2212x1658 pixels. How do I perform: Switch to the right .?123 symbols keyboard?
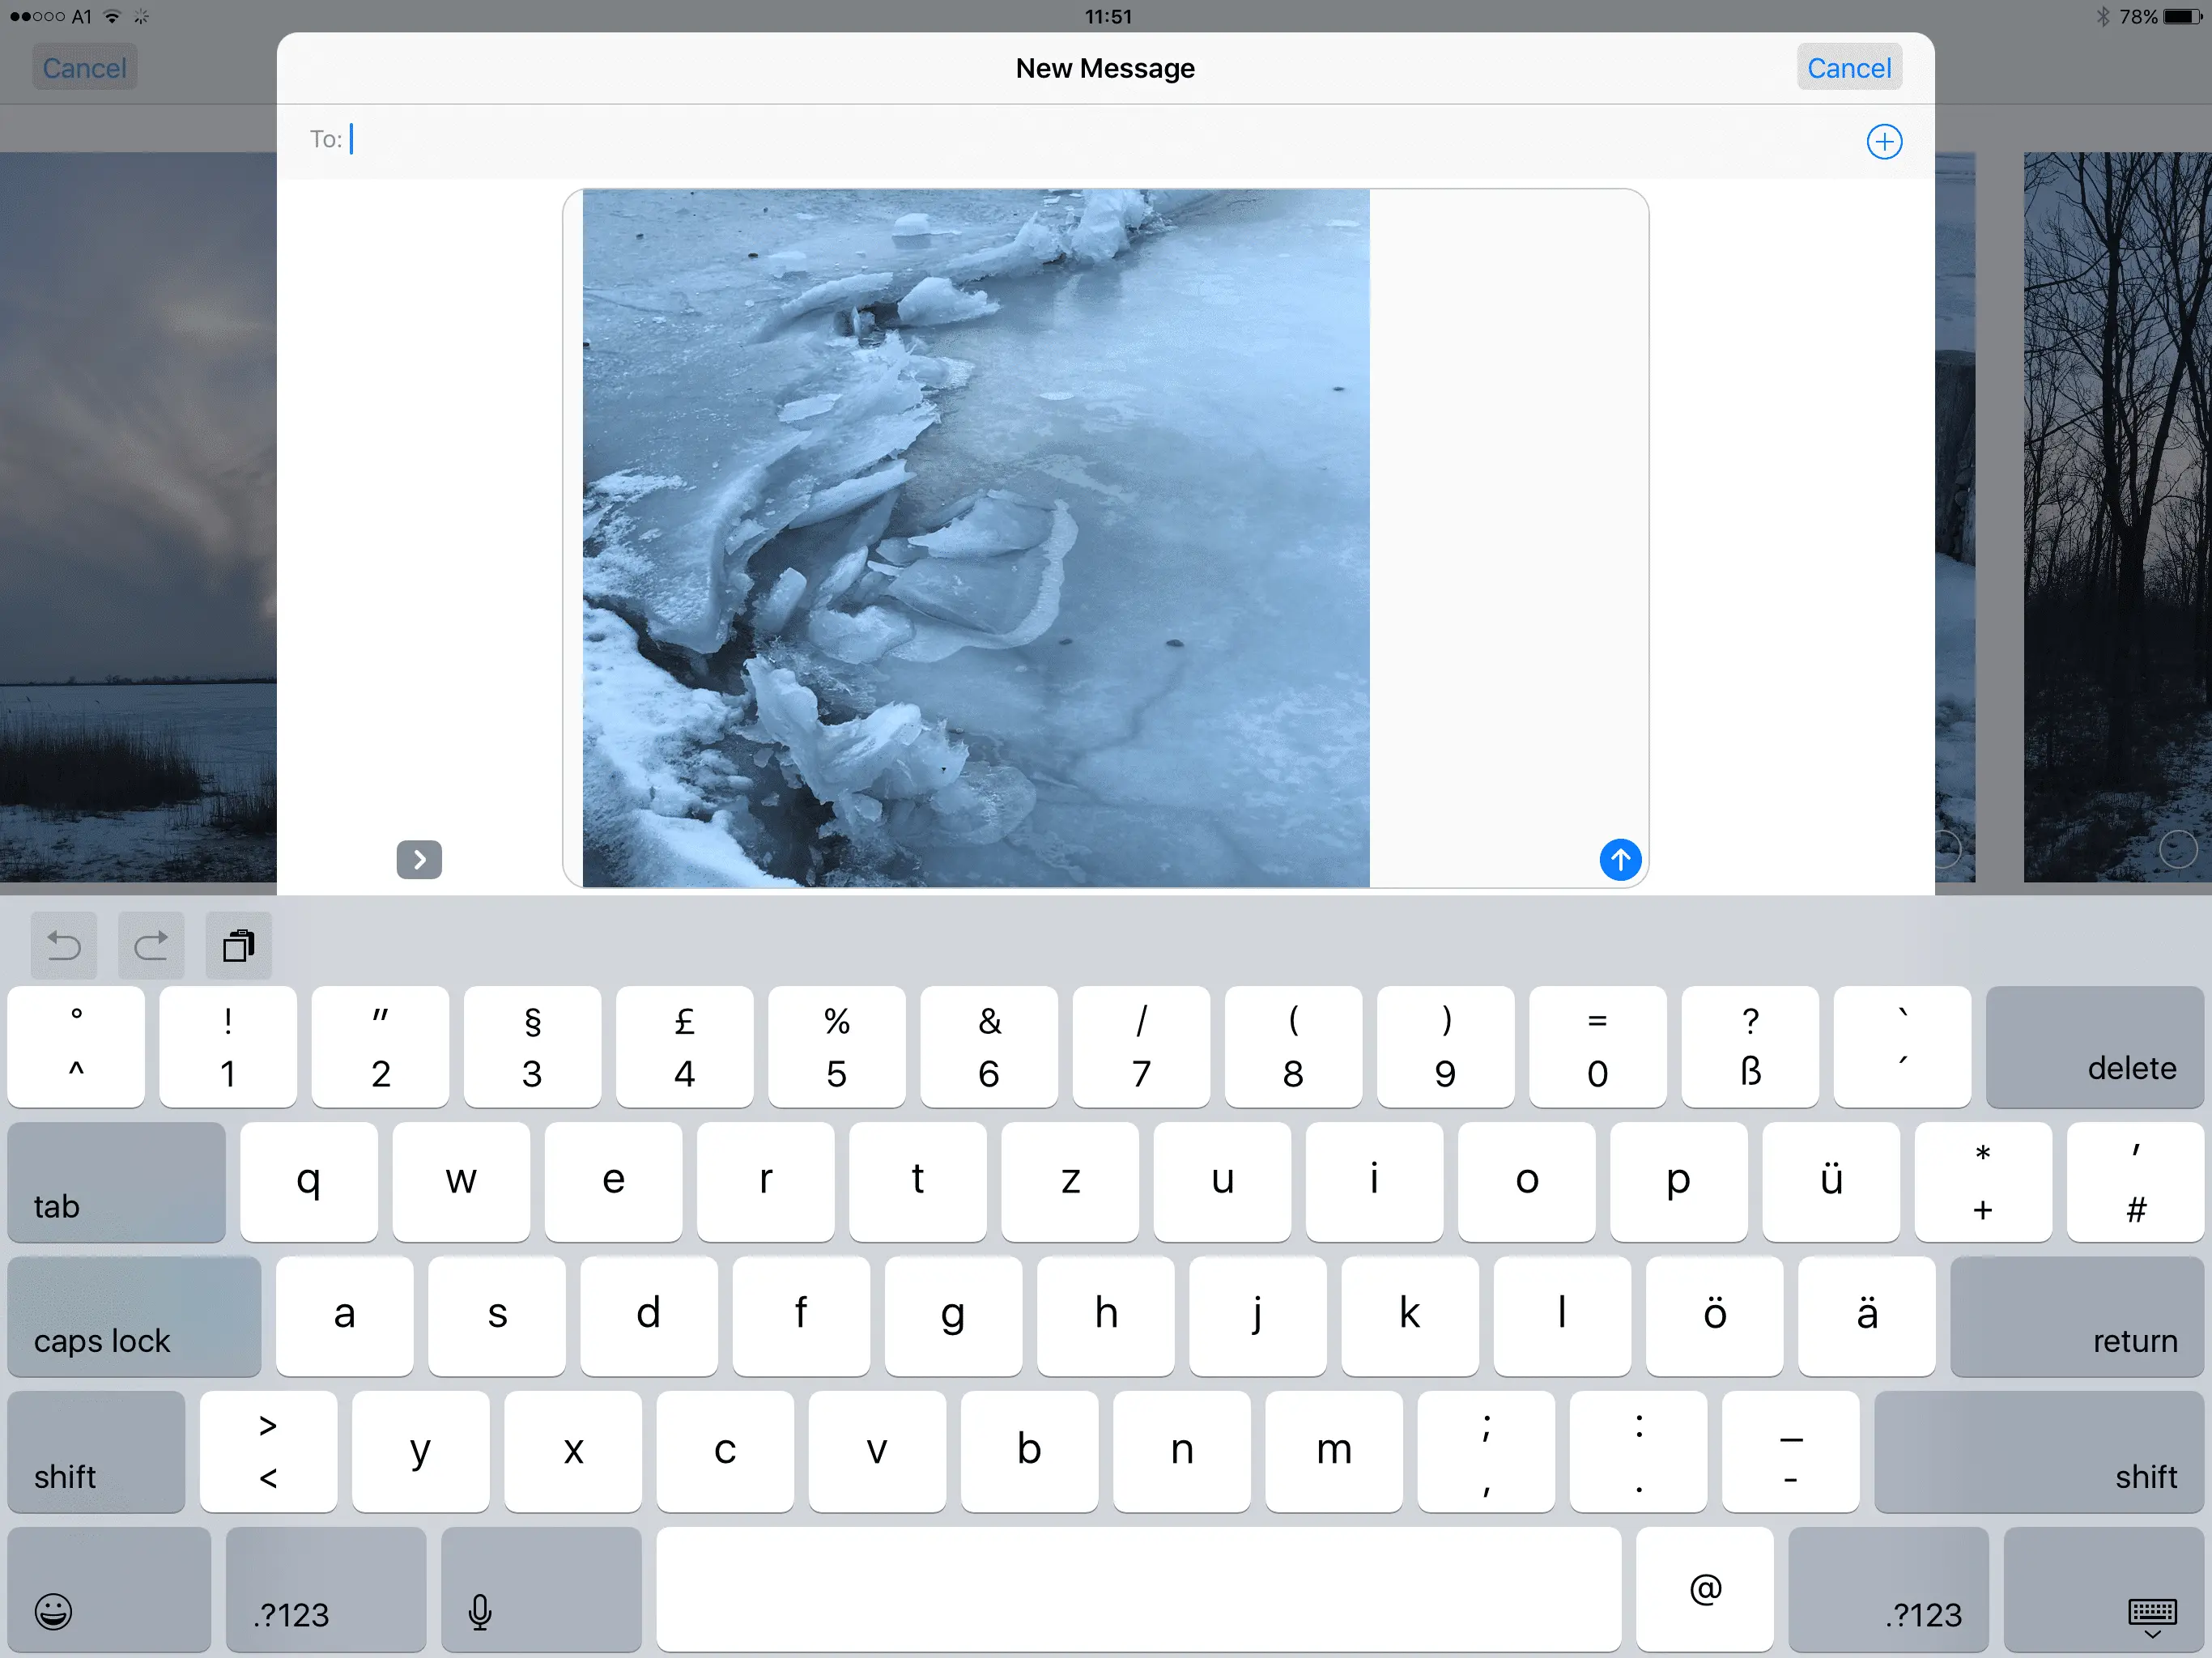pyautogui.click(x=1888, y=1590)
